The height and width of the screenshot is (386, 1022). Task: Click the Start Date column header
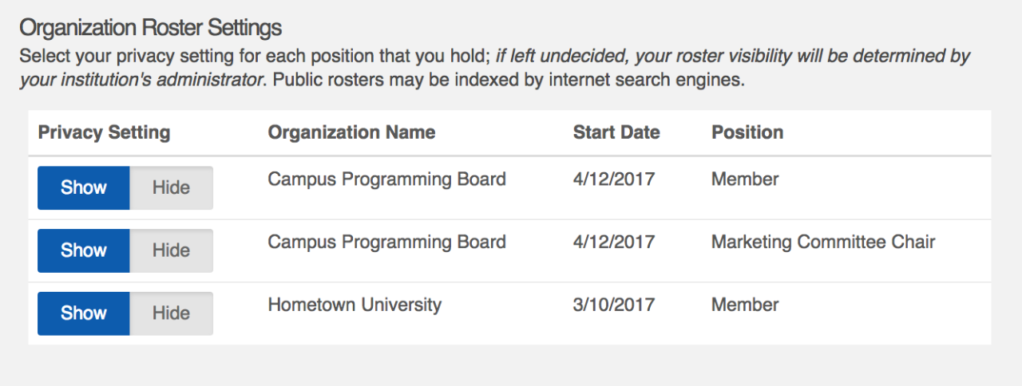pyautogui.click(x=616, y=132)
